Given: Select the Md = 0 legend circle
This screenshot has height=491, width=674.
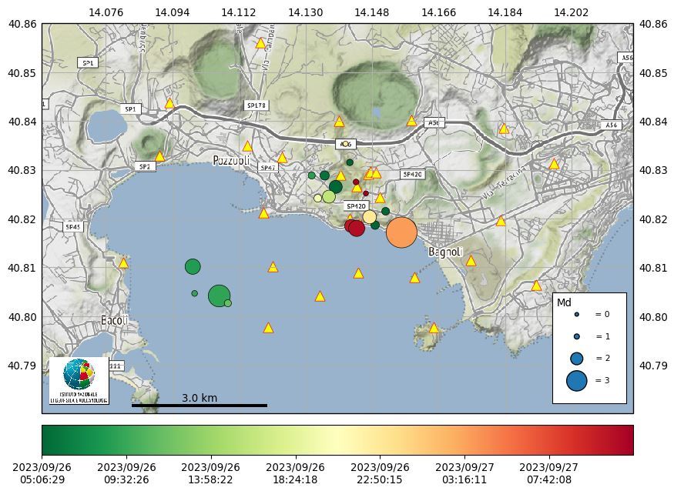Looking at the screenshot, I should pos(576,314).
